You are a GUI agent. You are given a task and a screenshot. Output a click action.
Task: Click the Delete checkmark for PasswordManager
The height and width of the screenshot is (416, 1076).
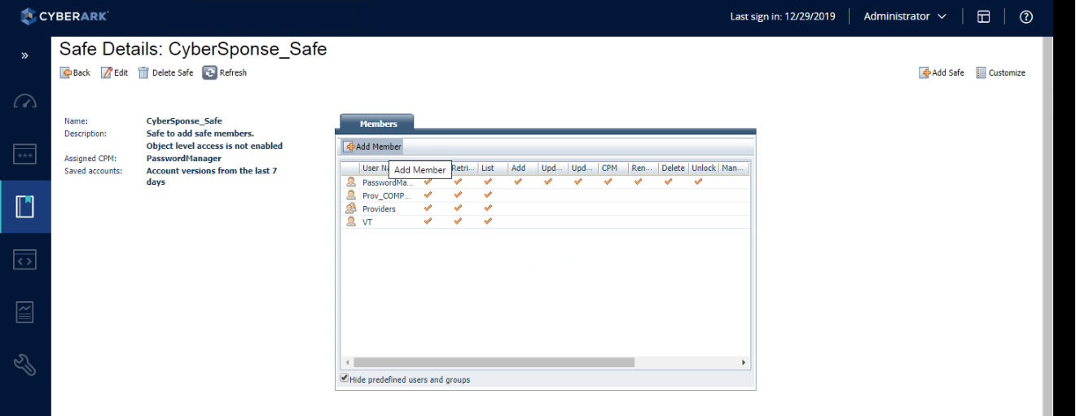coord(668,182)
